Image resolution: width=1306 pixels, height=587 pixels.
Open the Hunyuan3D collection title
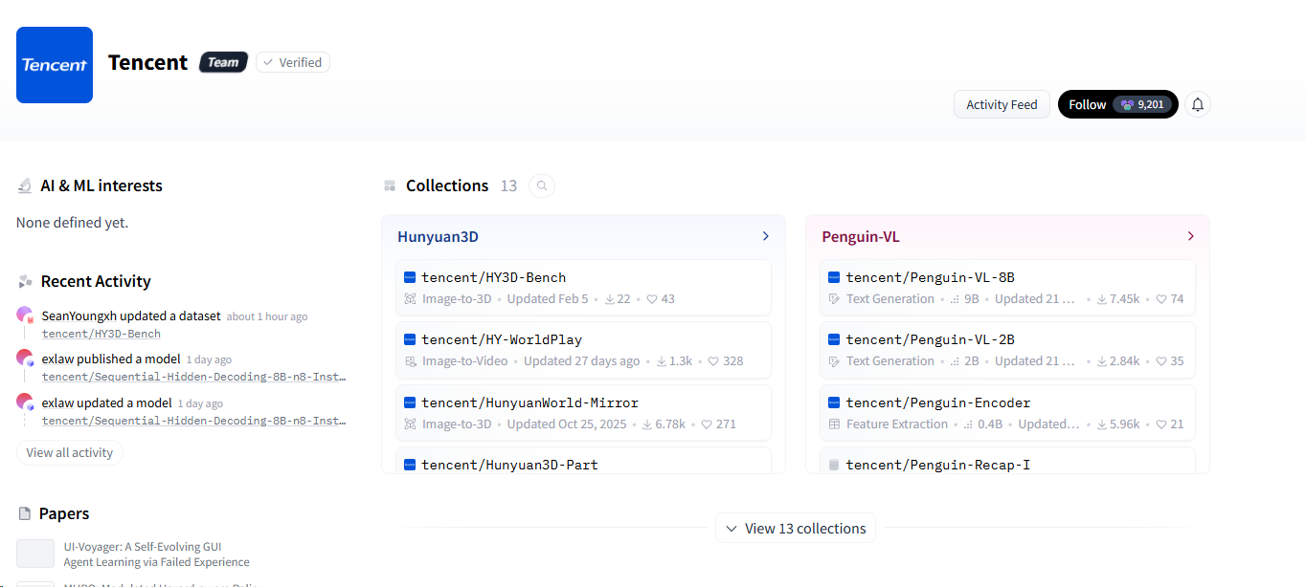point(438,237)
